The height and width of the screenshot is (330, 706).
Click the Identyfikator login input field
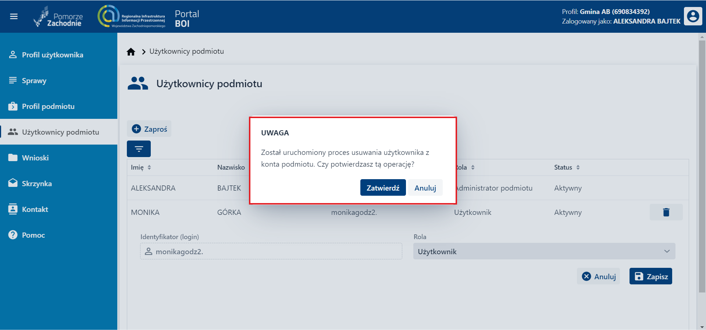click(271, 252)
